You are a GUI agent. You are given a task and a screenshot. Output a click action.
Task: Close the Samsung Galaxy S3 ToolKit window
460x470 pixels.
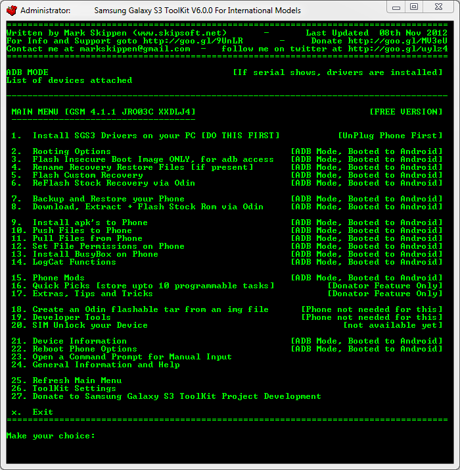click(438, 7)
